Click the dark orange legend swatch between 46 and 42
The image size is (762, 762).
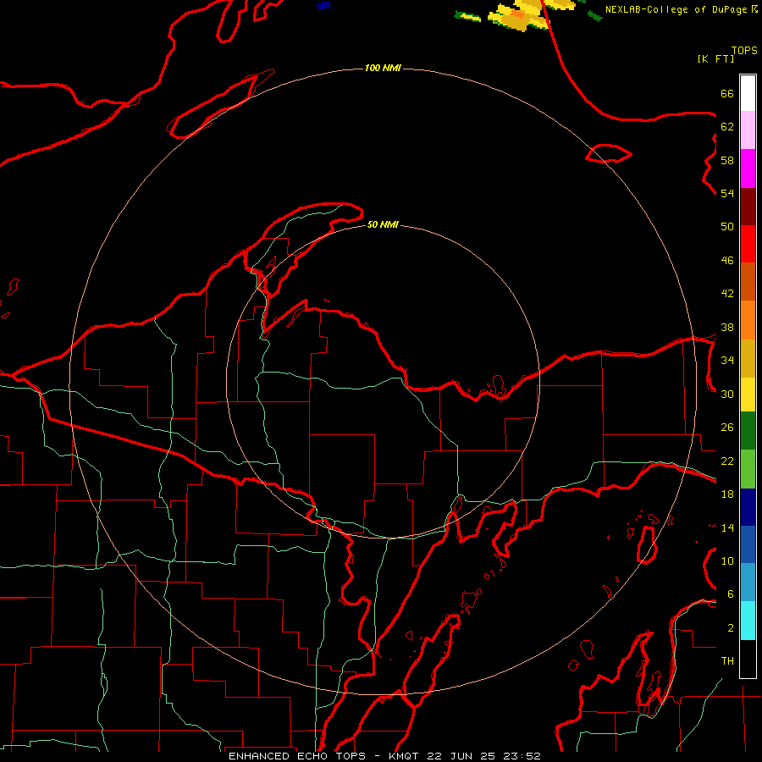748,282
